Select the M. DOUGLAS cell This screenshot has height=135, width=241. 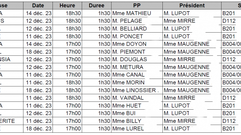click(x=129, y=59)
